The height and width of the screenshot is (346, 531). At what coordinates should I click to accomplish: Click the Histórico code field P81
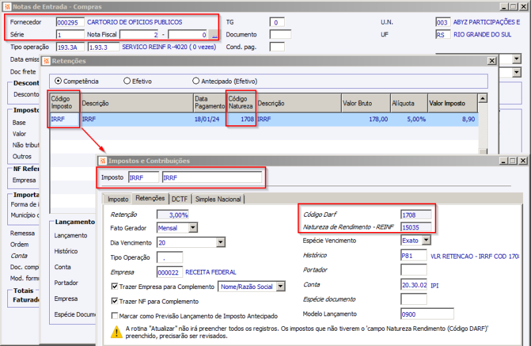(x=414, y=255)
